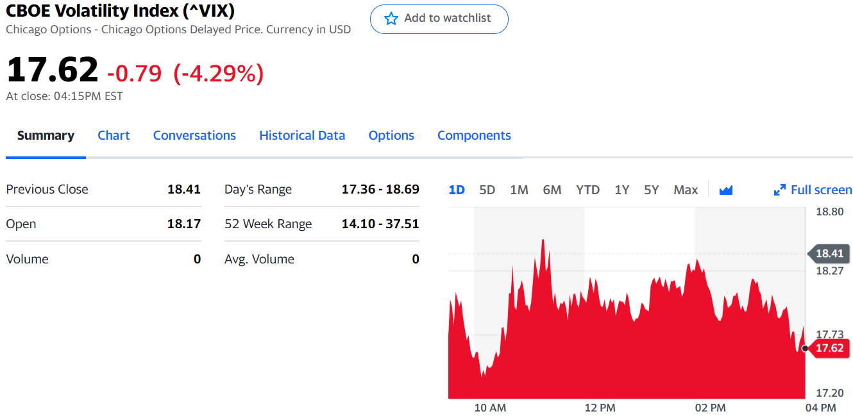
Task: Click the star icon in the watchlist button
Action: pos(391,19)
